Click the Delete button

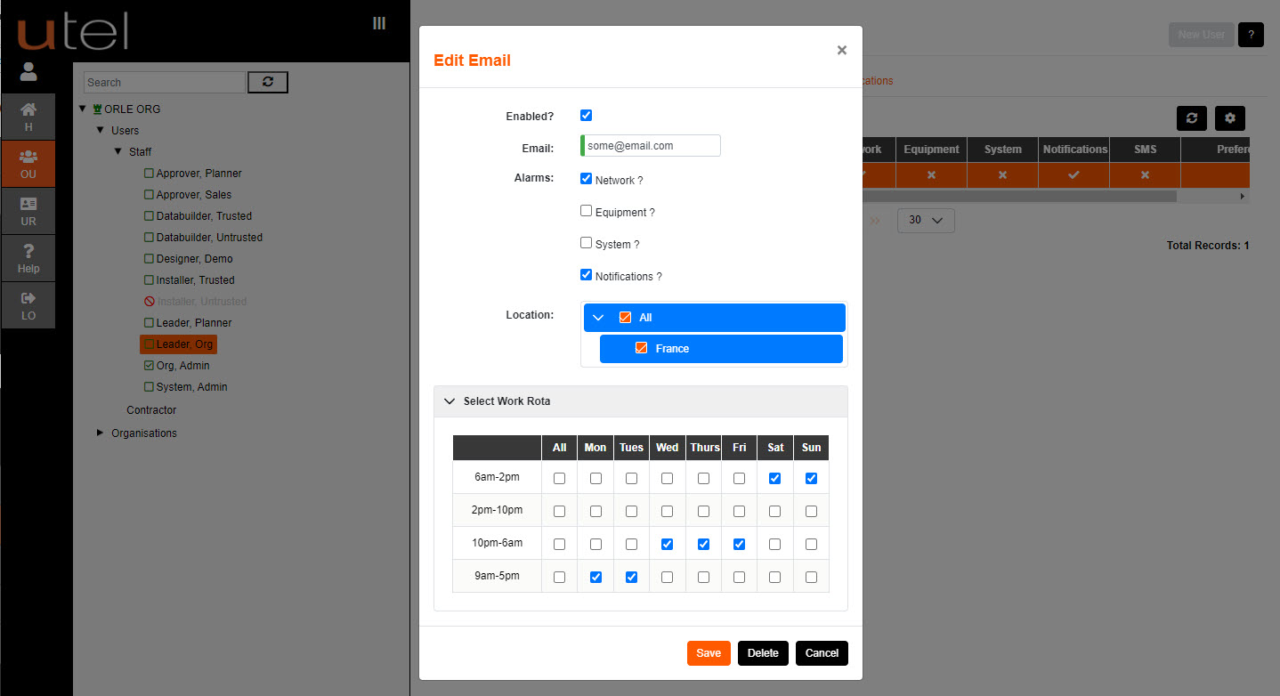(x=763, y=653)
